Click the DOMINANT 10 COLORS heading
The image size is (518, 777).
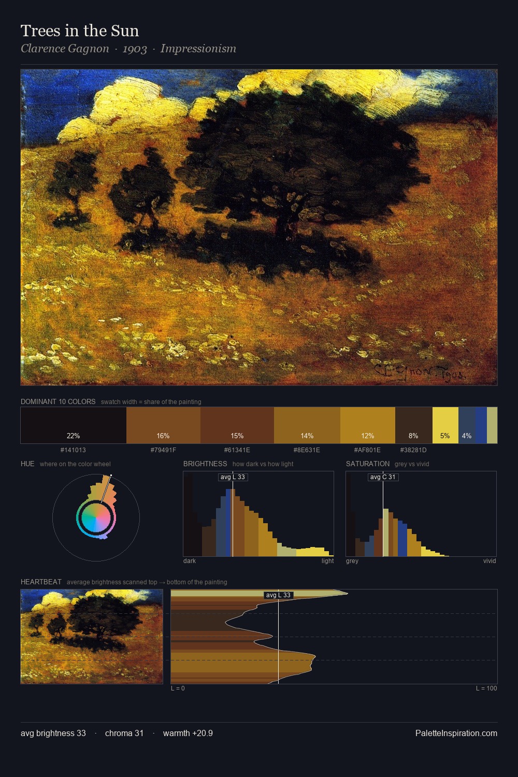click(58, 401)
